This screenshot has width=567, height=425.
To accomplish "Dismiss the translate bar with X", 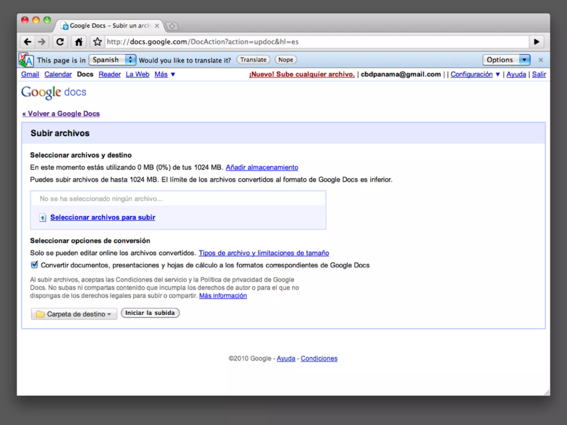I will click(x=540, y=60).
